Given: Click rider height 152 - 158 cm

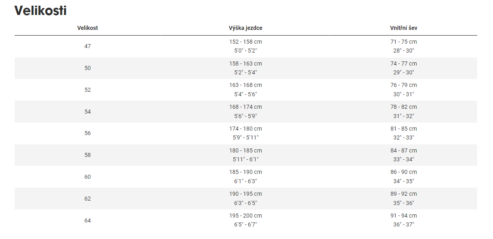Looking at the screenshot, I should (245, 42).
